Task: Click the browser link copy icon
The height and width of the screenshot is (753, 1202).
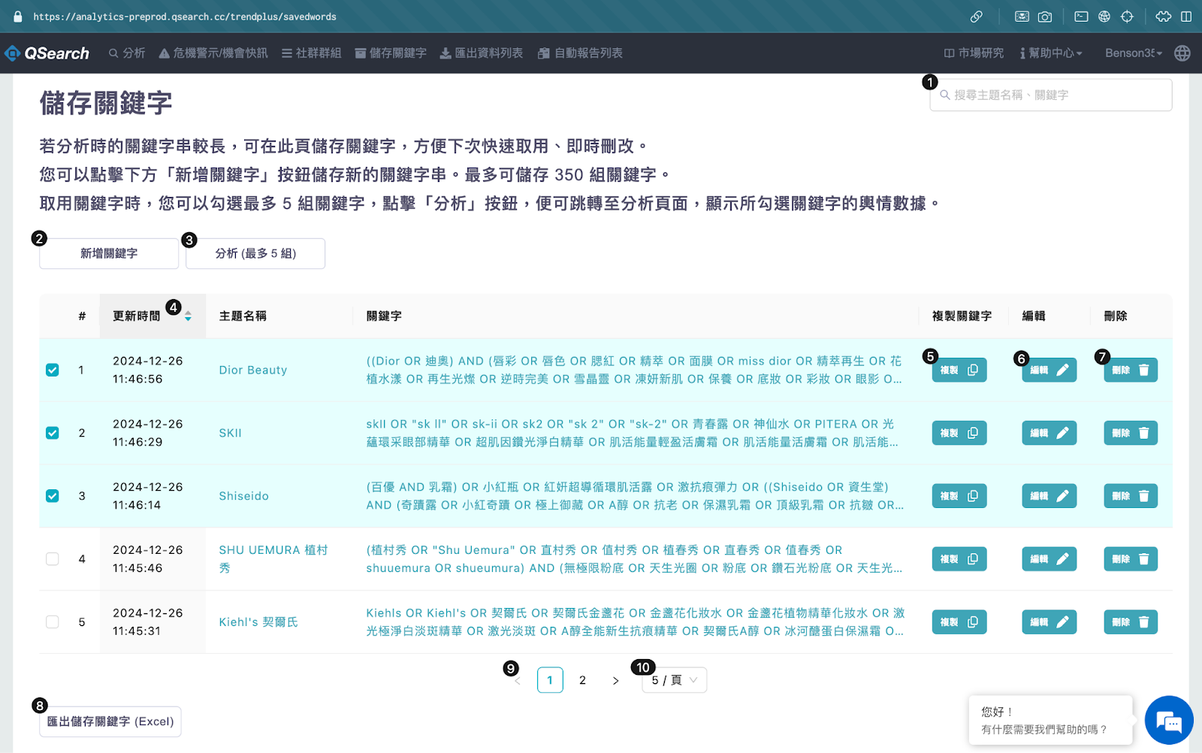Action: tap(976, 17)
